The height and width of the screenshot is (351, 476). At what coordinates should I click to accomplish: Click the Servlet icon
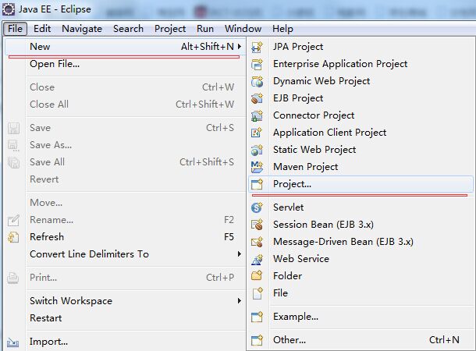[x=258, y=207]
